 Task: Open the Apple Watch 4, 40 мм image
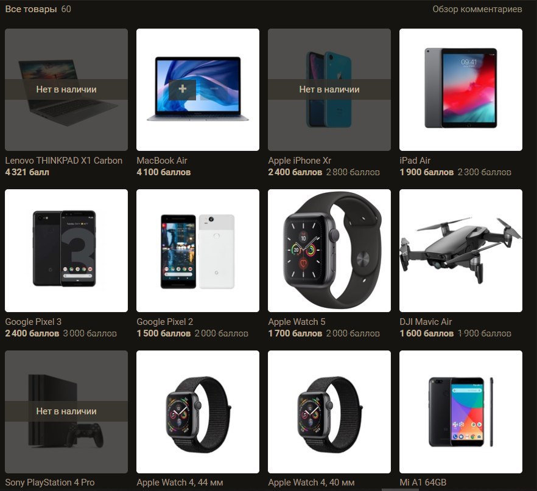click(x=329, y=412)
